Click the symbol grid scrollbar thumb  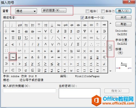click(x=110, y=47)
